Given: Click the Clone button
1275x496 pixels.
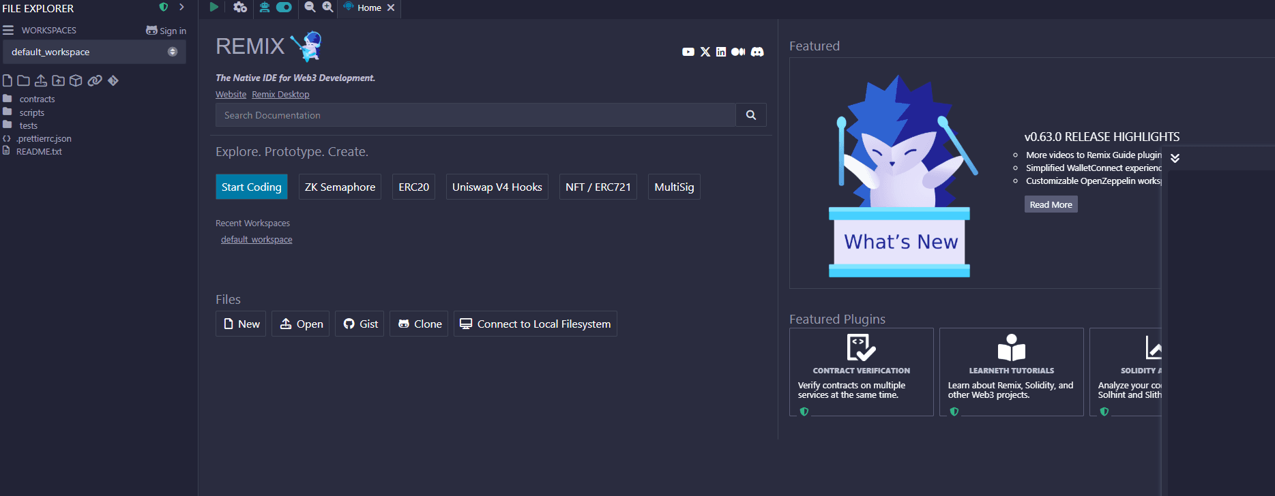Looking at the screenshot, I should coord(419,324).
